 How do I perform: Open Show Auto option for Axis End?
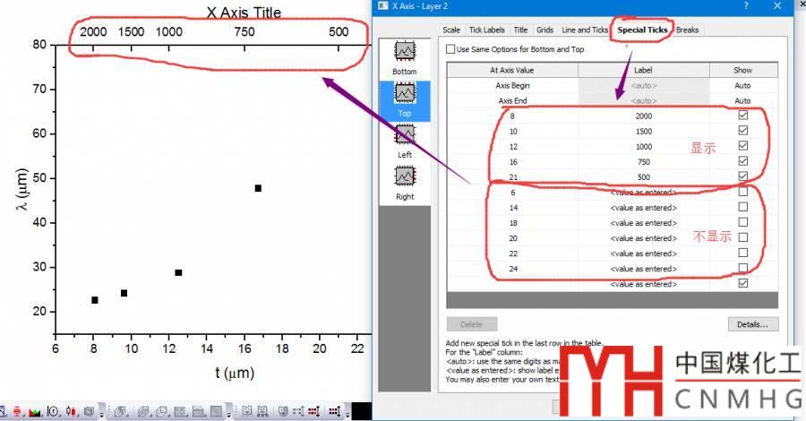[742, 100]
